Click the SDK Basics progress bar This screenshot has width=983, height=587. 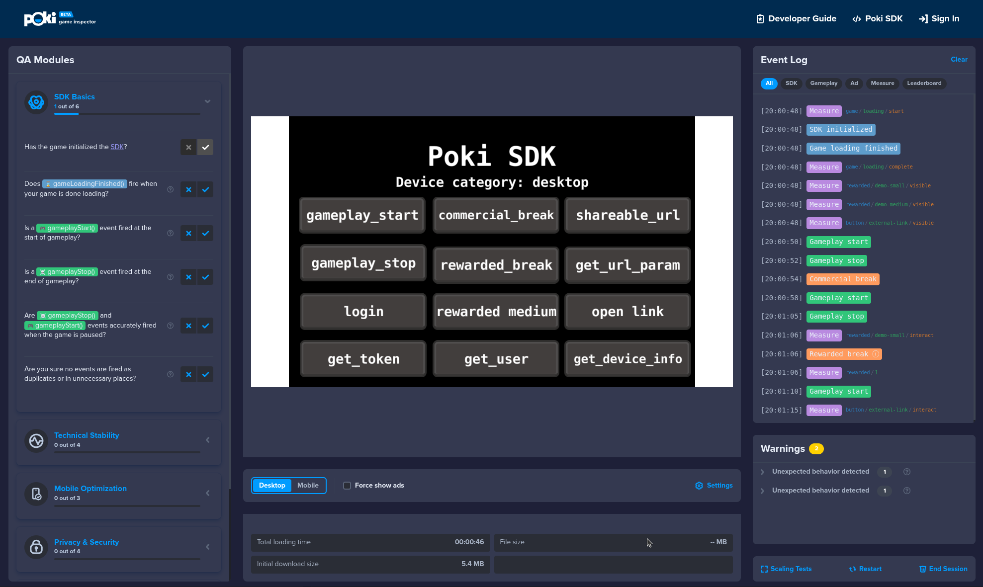[x=127, y=114]
